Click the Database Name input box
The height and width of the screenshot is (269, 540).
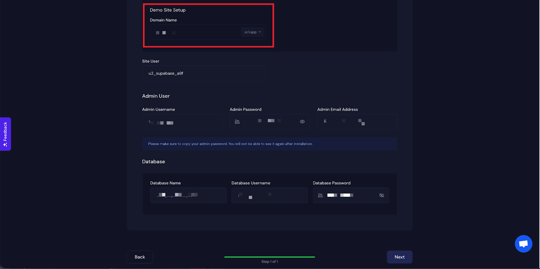[188, 195]
